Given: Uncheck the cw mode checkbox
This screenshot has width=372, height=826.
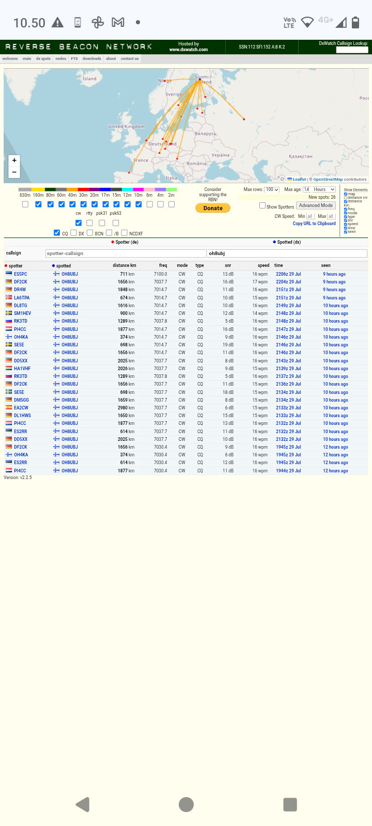Looking at the screenshot, I should click(x=79, y=223).
